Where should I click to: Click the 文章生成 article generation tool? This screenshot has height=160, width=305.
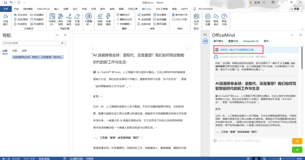(x=77, y=20)
